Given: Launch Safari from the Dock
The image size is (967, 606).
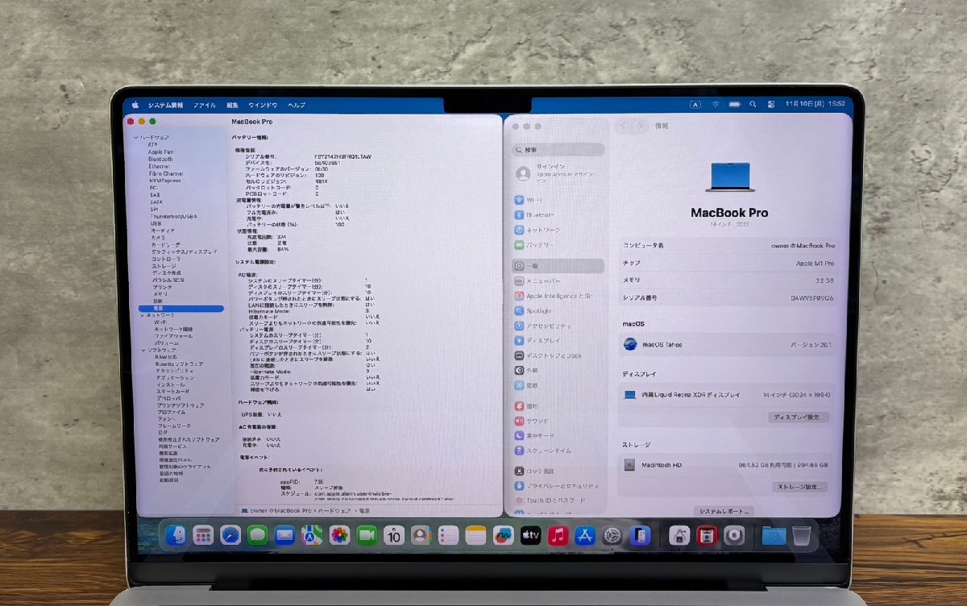Looking at the screenshot, I should (230, 535).
